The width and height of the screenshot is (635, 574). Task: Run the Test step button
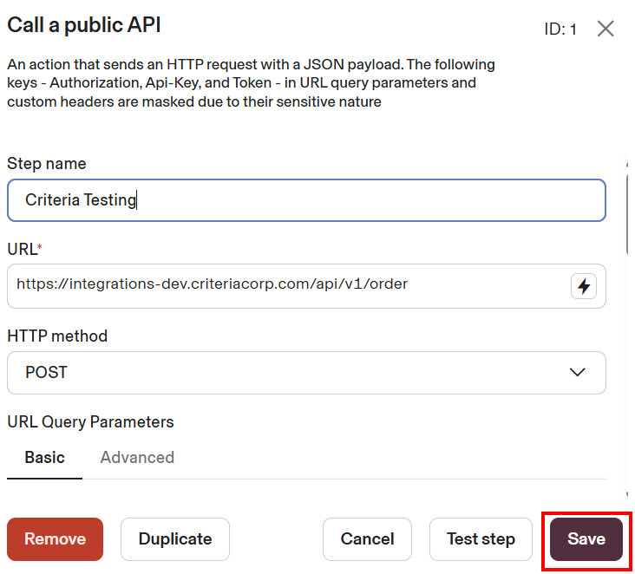[481, 539]
